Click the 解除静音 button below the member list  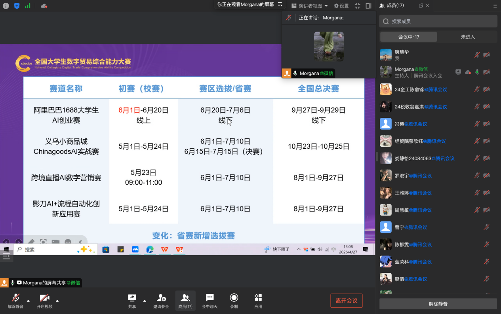438,304
